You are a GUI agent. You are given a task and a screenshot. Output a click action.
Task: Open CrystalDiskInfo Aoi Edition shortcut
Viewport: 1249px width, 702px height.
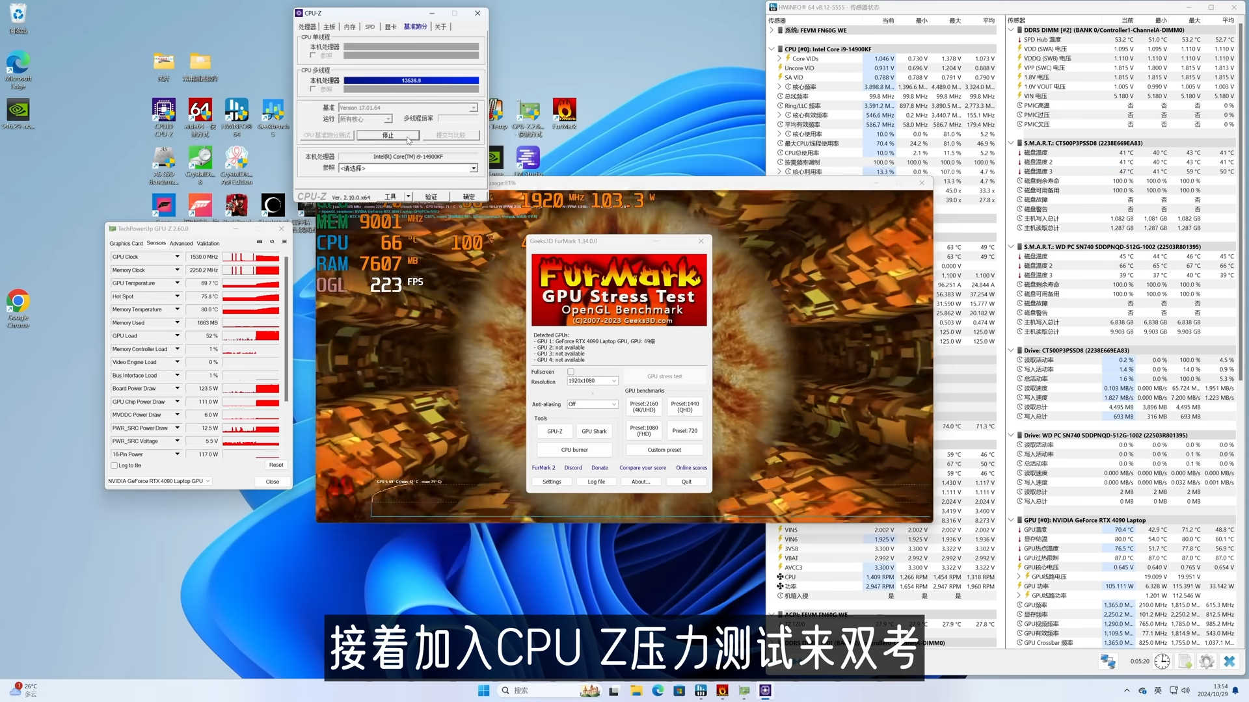coord(237,166)
